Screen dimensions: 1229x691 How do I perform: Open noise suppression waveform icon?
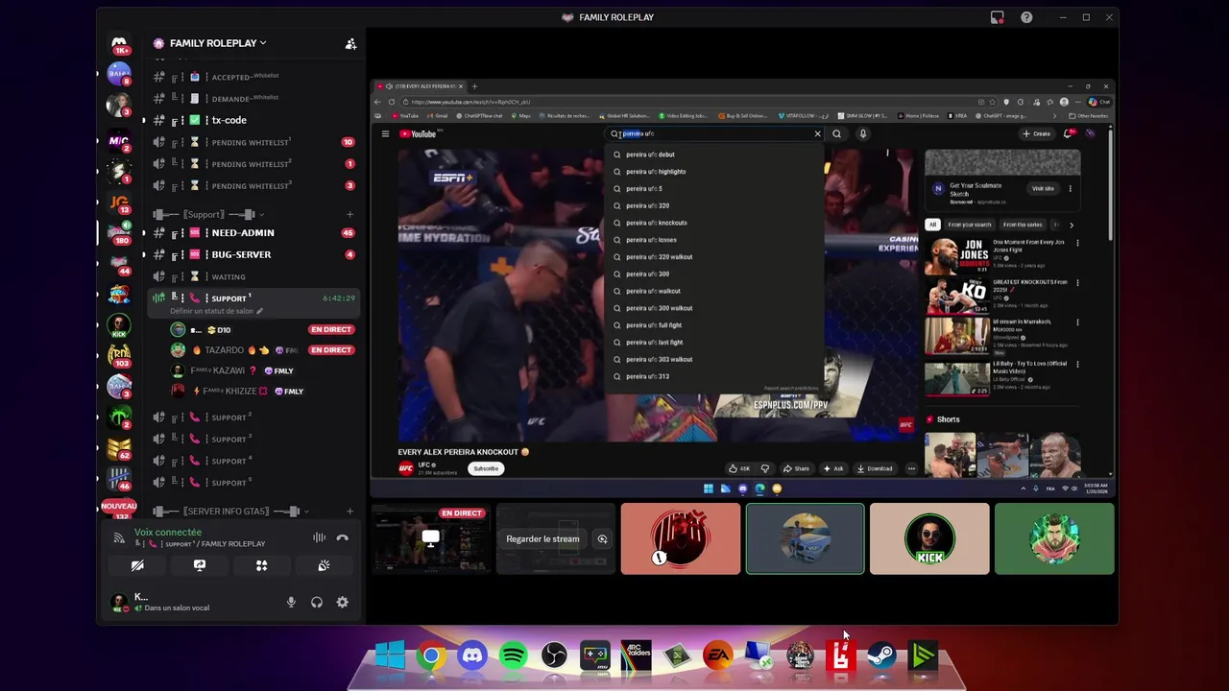[x=319, y=537]
